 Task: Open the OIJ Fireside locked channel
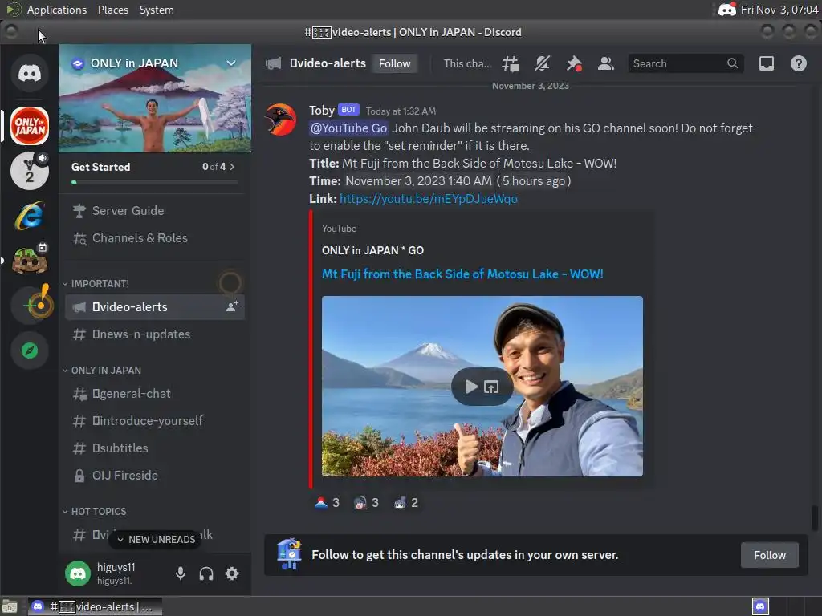(155, 475)
